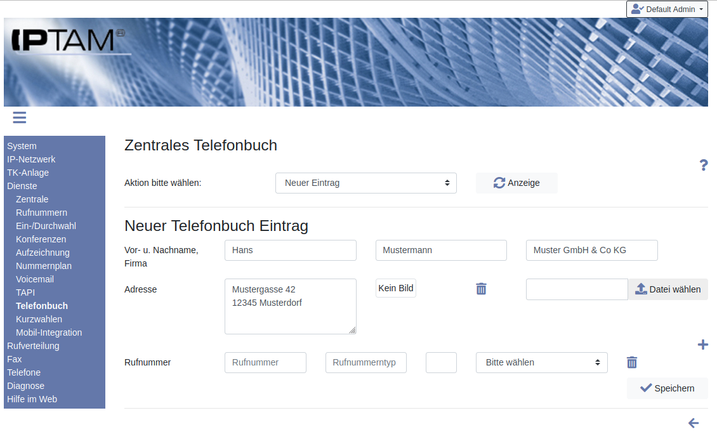The height and width of the screenshot is (434, 717).
Task: Toggle the hamburger menu icon
Action: (19, 117)
